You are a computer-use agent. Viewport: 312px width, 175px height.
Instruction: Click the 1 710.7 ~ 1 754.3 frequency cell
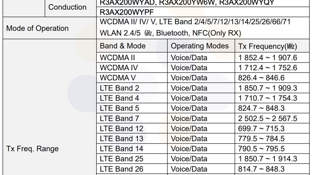(x=268, y=98)
